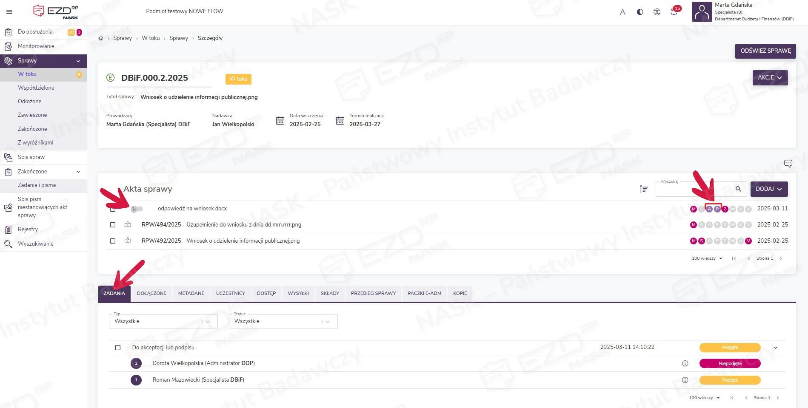Open the Status filter dropdown

(283, 321)
